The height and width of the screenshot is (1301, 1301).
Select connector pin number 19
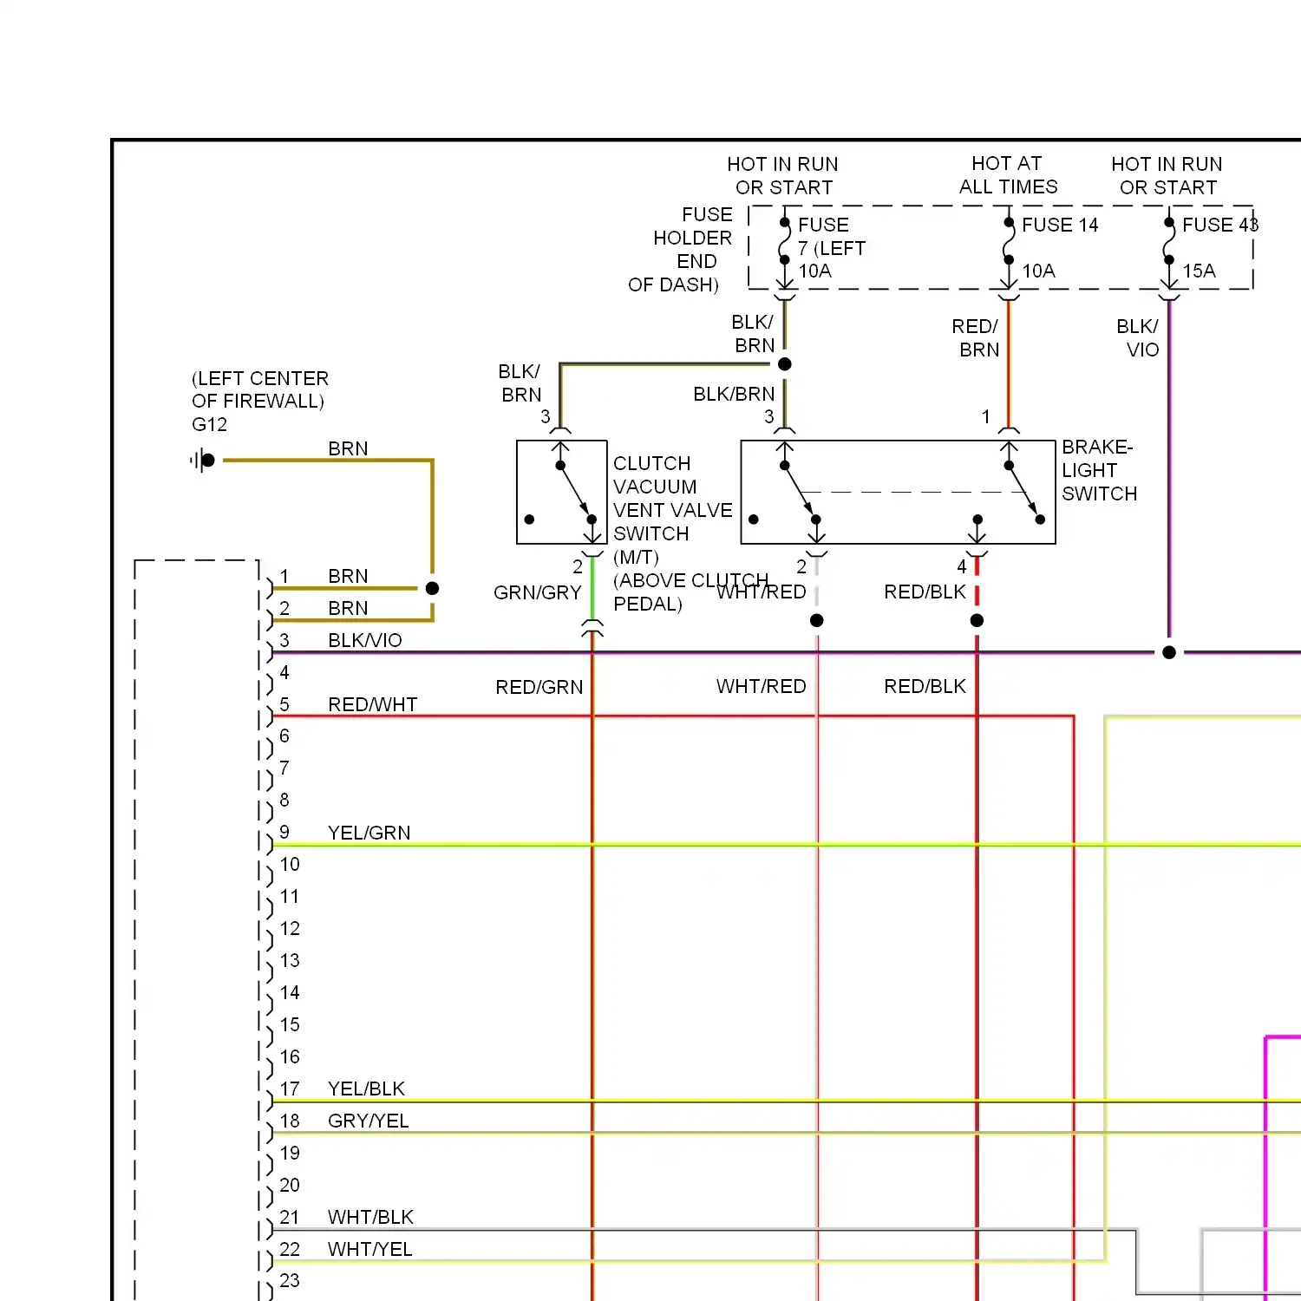coord(290,1153)
